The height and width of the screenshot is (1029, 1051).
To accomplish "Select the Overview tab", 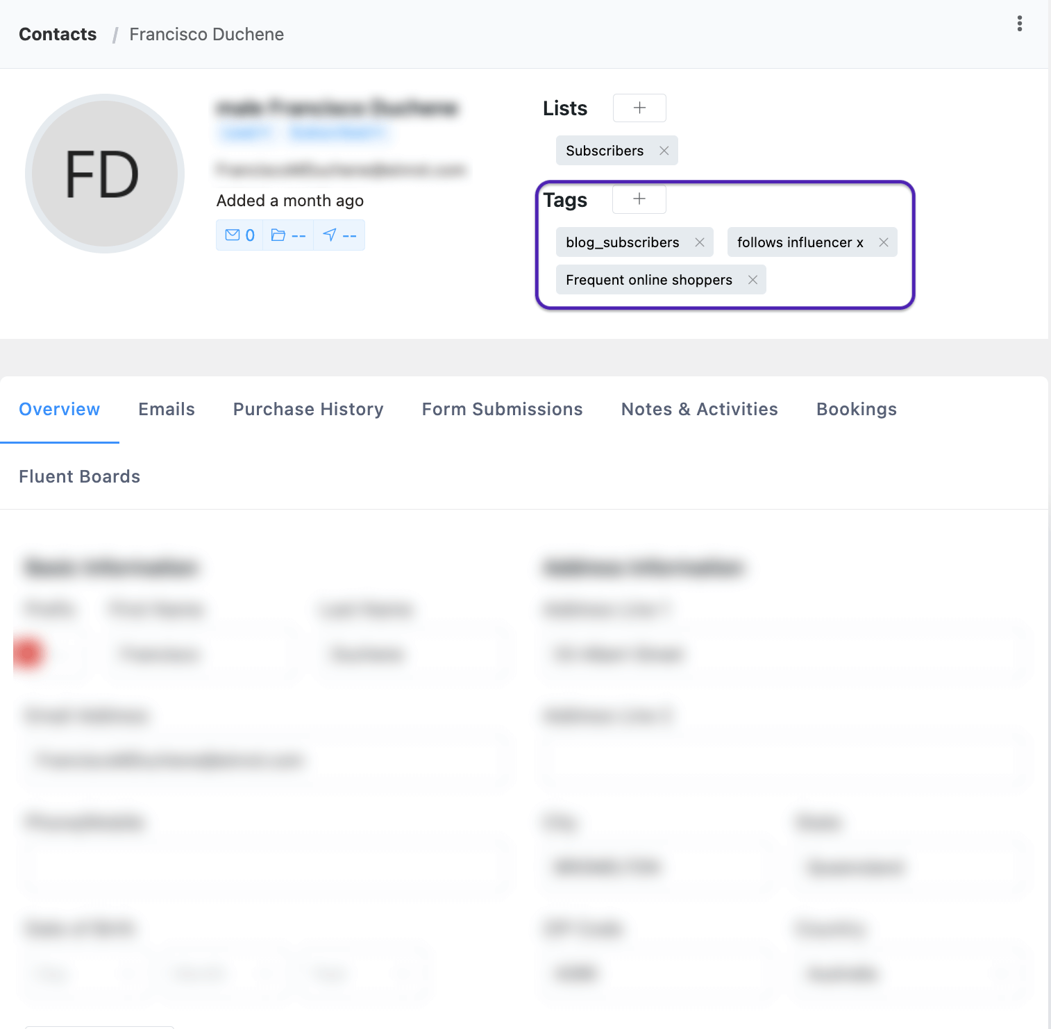I will pyautogui.click(x=60, y=409).
